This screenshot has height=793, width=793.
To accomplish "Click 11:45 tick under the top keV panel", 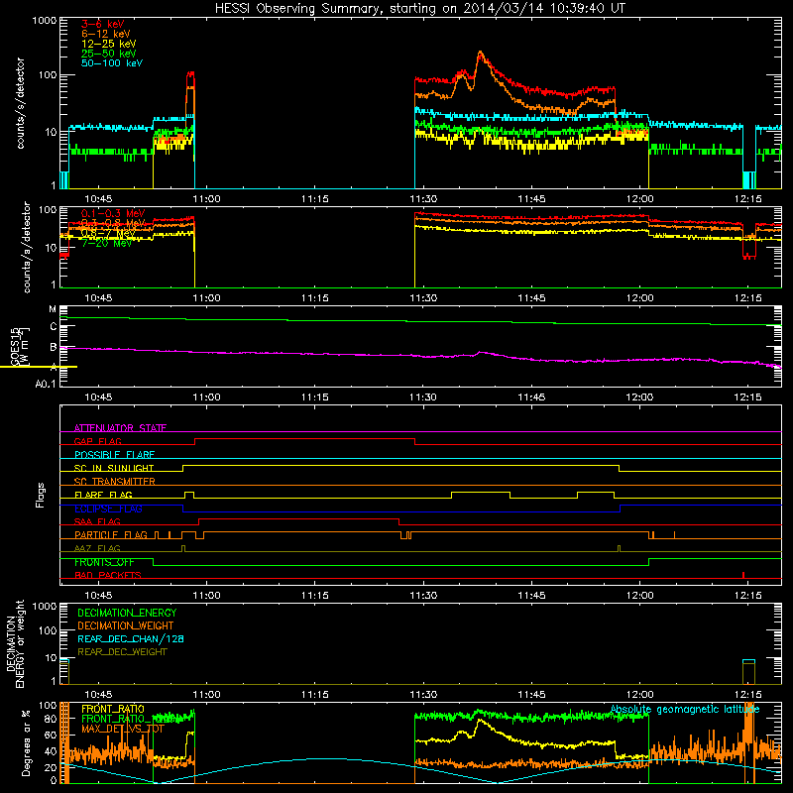I will click(x=531, y=199).
